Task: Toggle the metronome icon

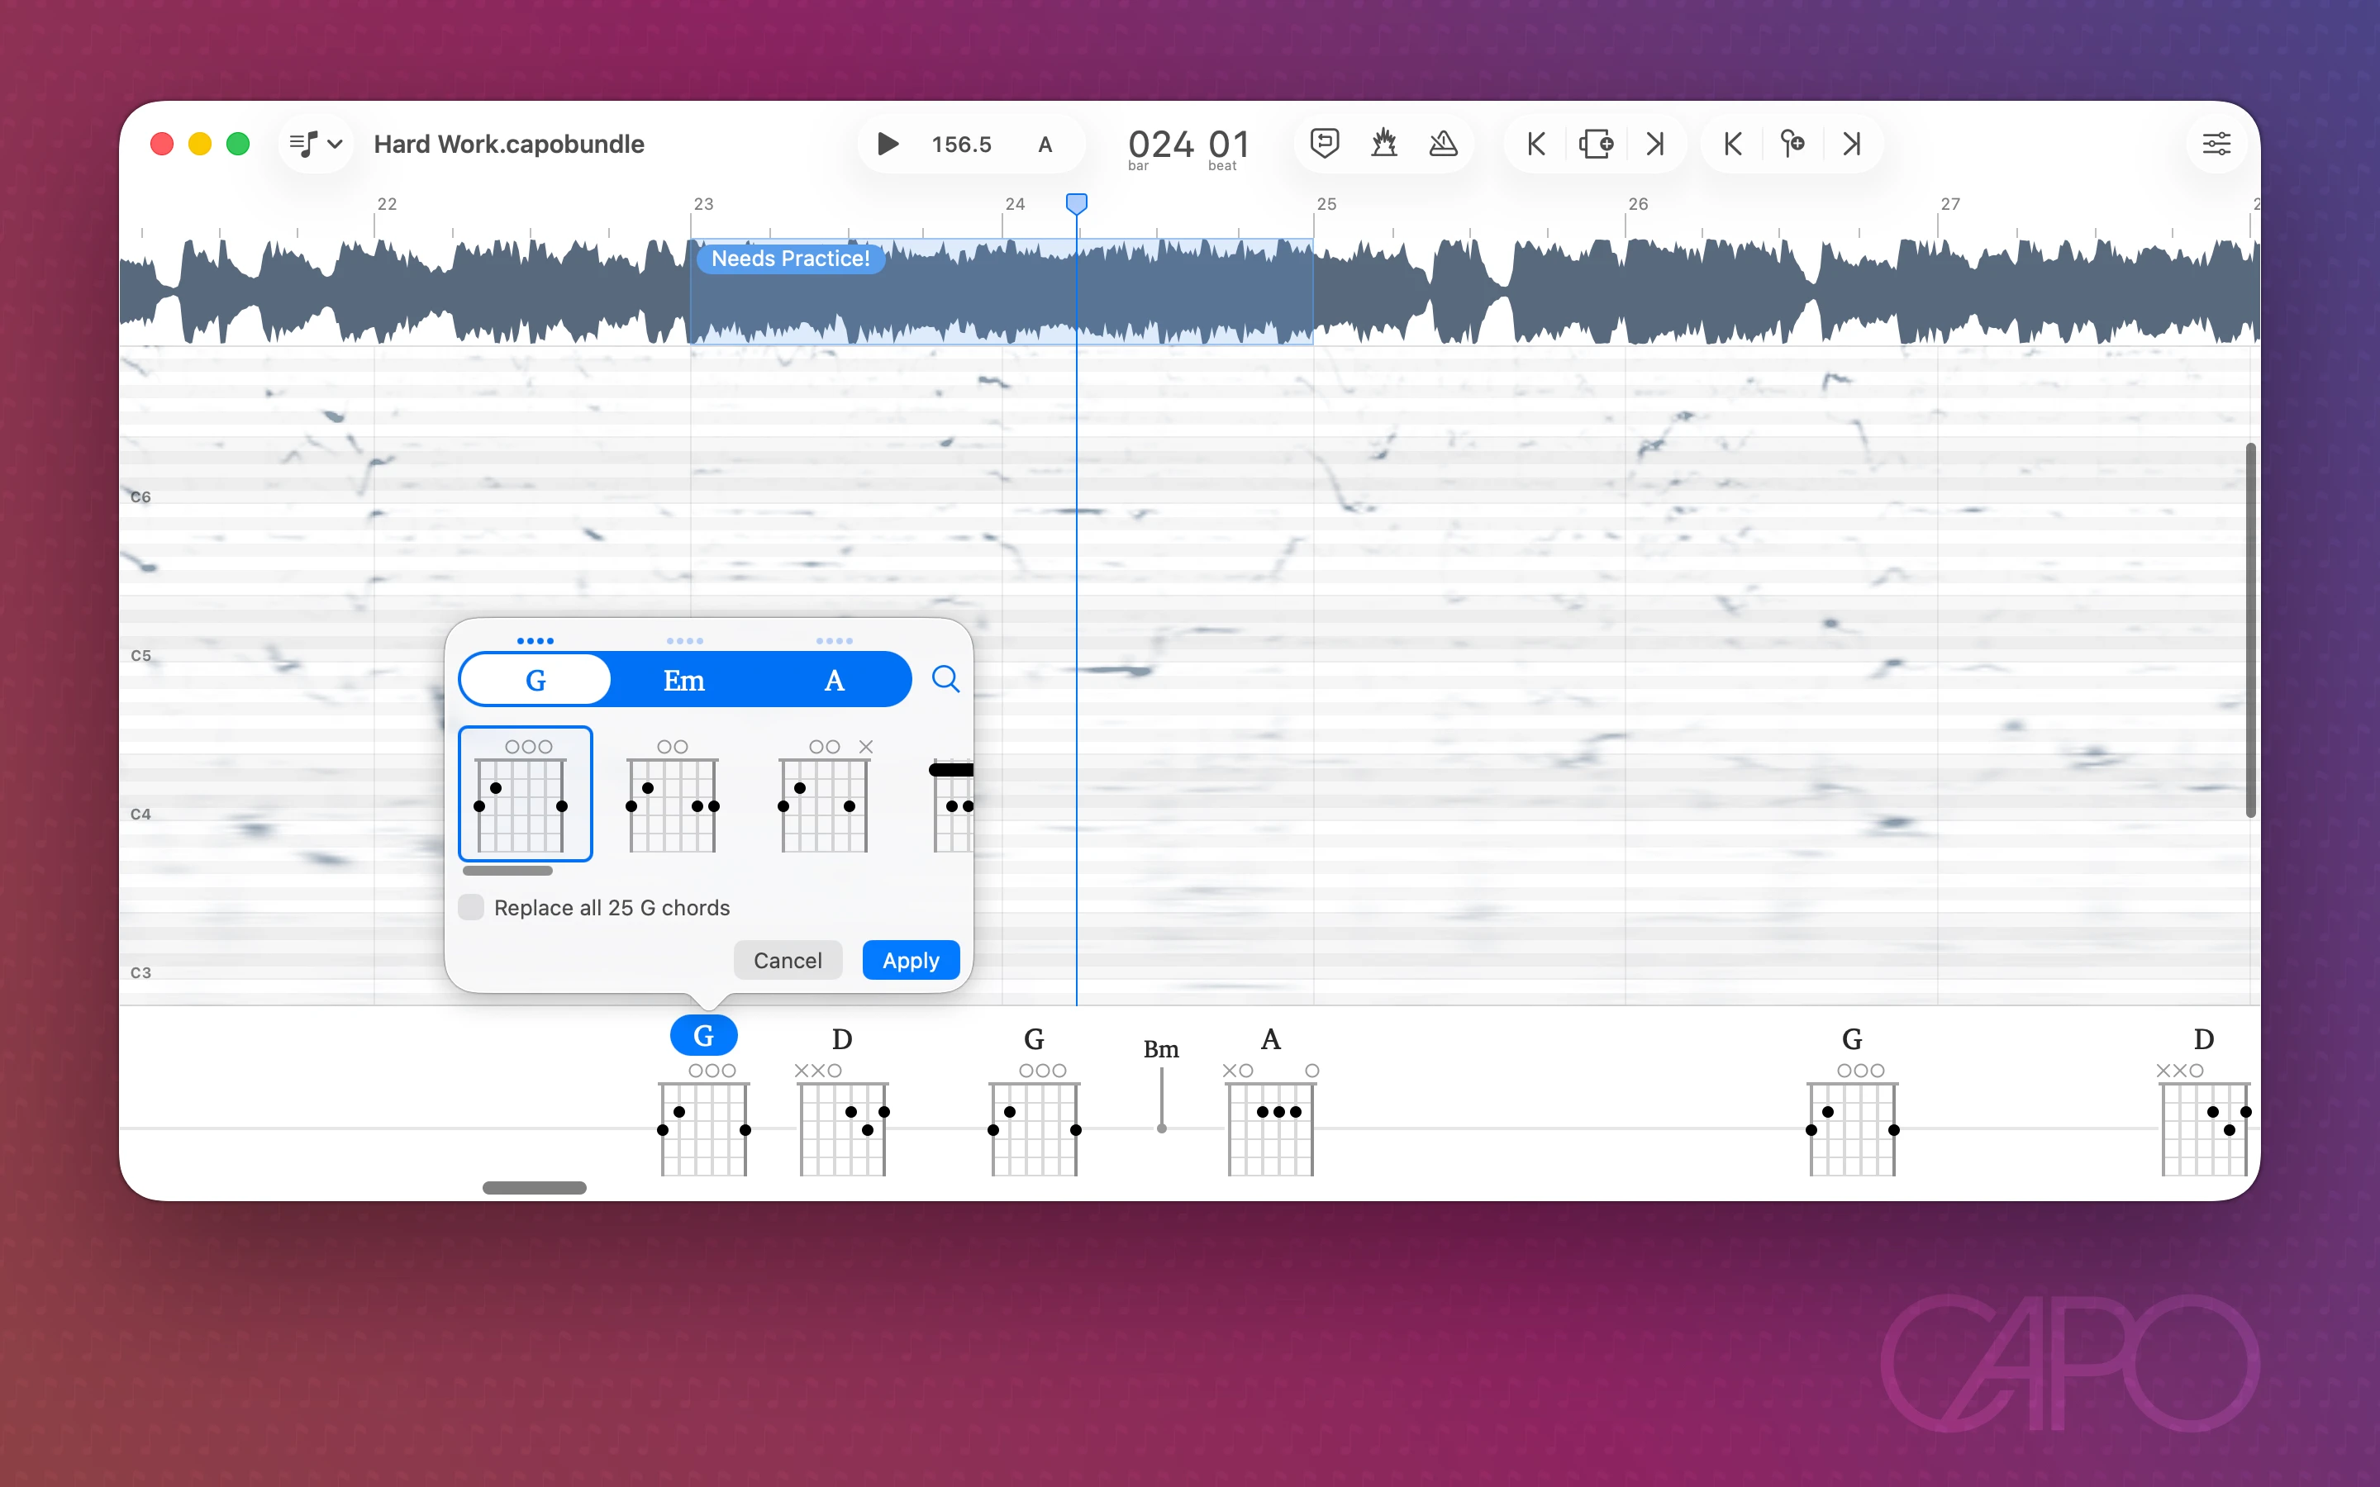Action: coord(1443,144)
